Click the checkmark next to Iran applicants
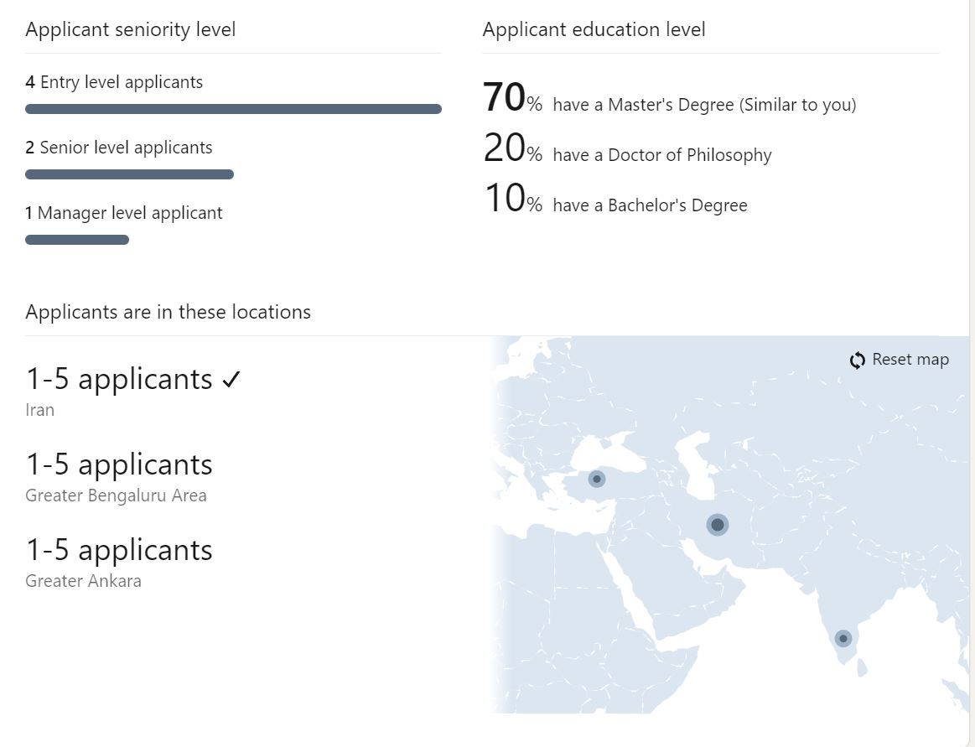The width and height of the screenshot is (975, 747). click(231, 380)
